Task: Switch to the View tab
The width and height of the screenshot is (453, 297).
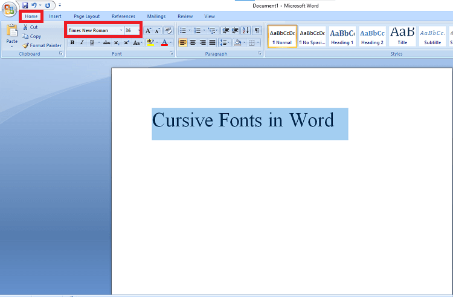Action: (x=210, y=16)
